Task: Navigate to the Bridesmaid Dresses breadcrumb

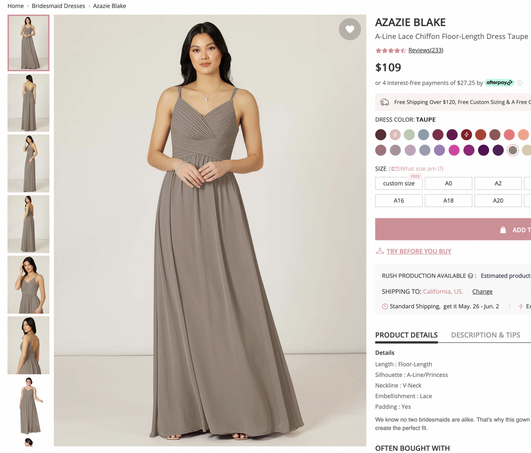Action: point(58,6)
